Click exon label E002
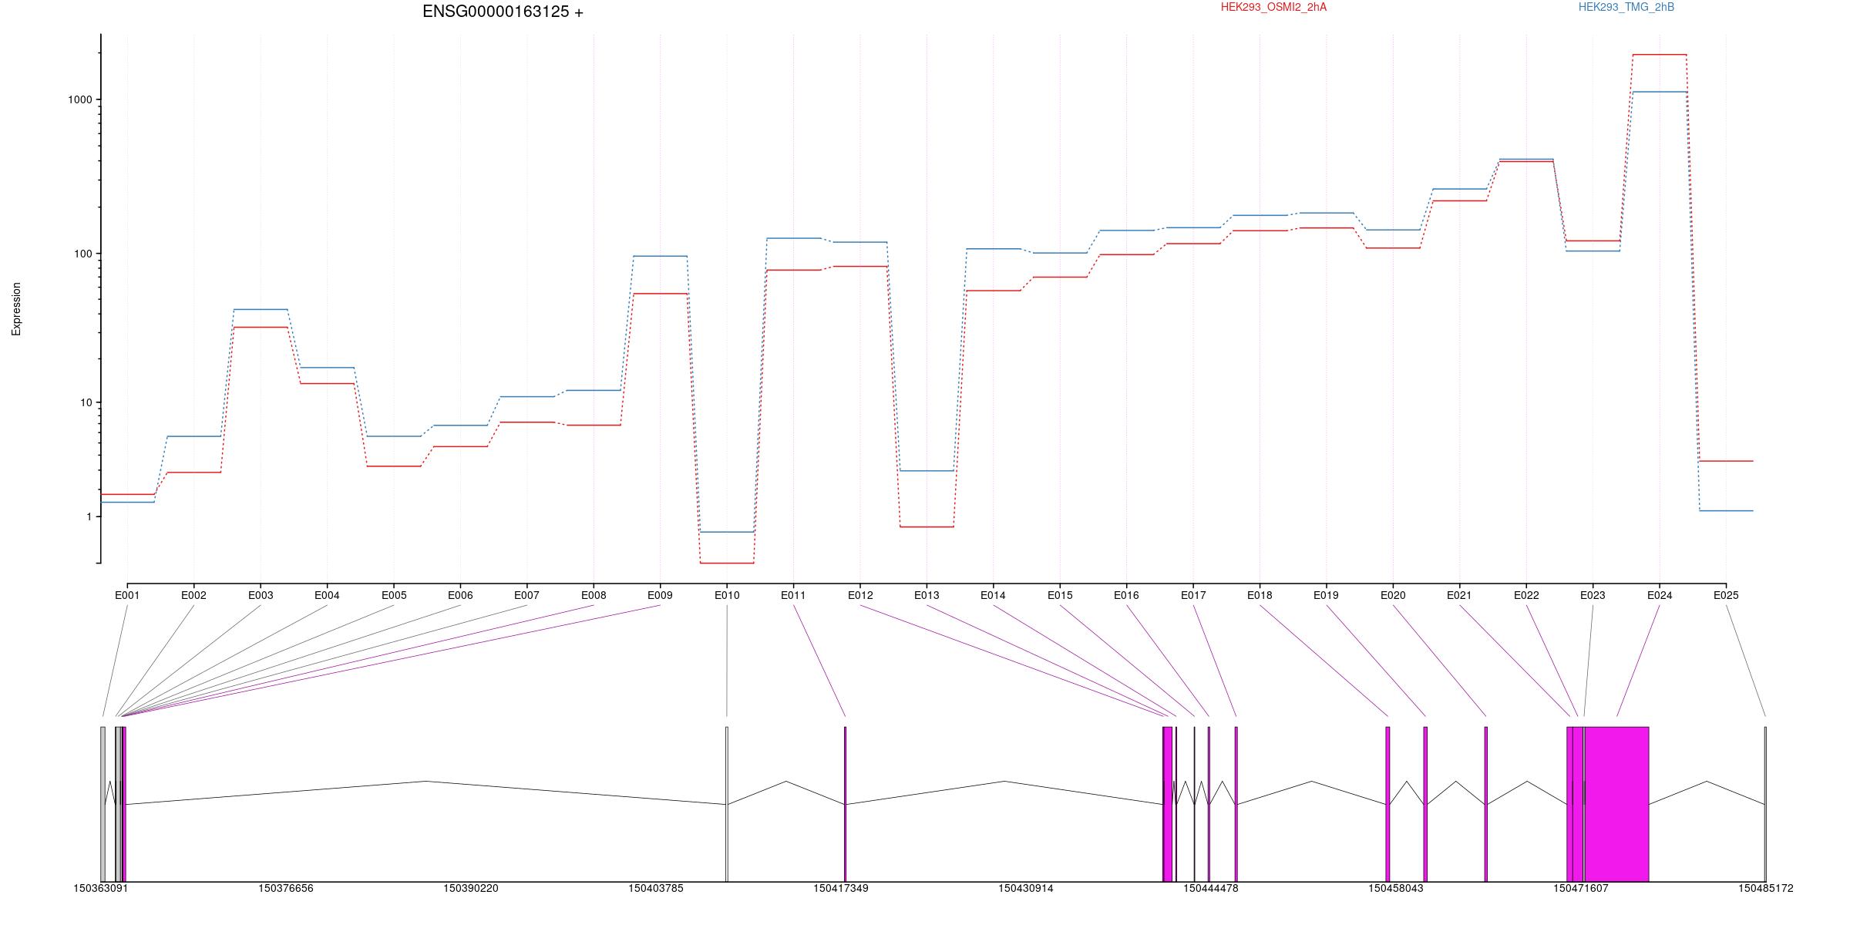The image size is (1850, 925). point(193,595)
